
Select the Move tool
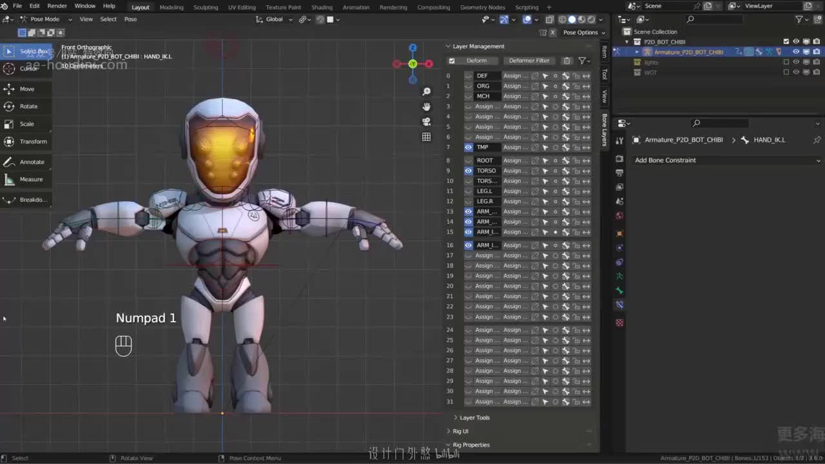26,89
